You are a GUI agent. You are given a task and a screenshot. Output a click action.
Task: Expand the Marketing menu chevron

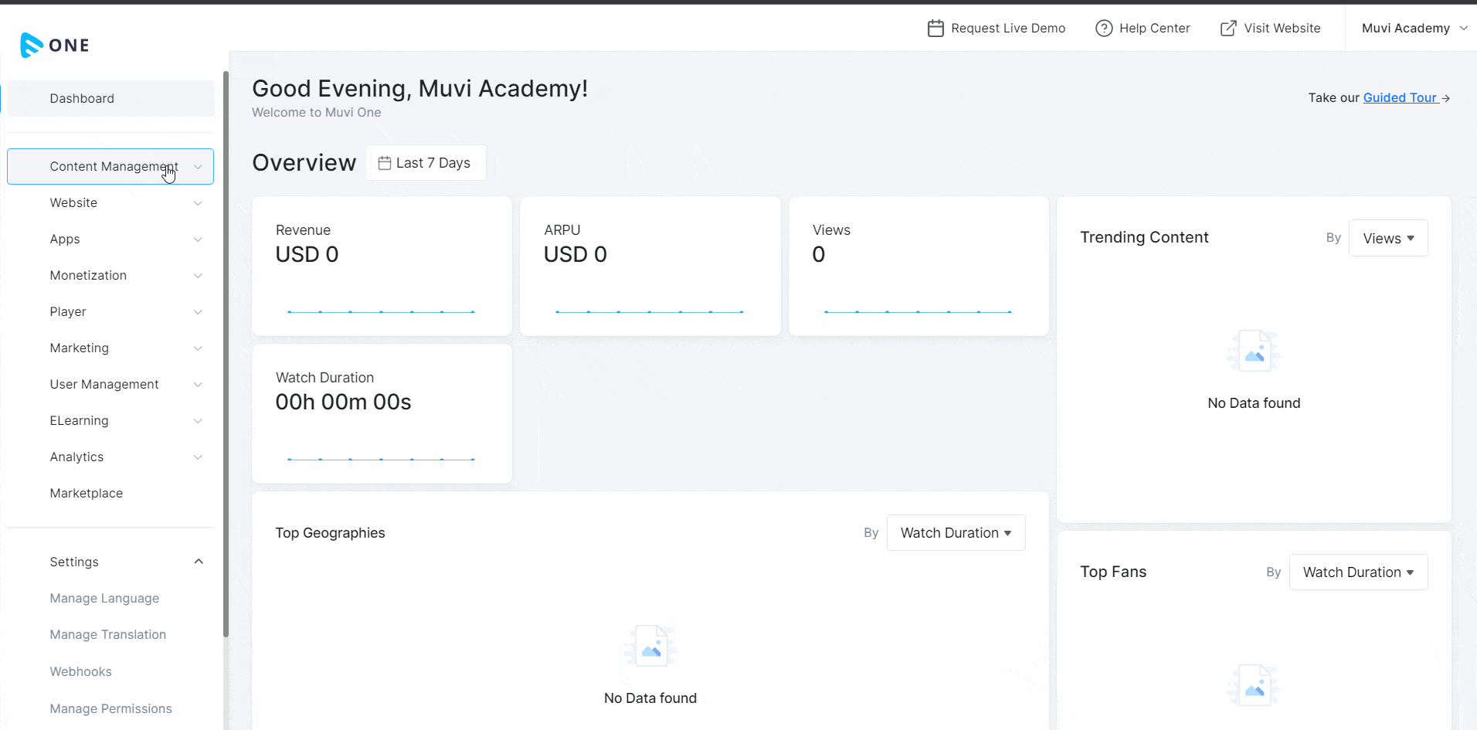(198, 348)
